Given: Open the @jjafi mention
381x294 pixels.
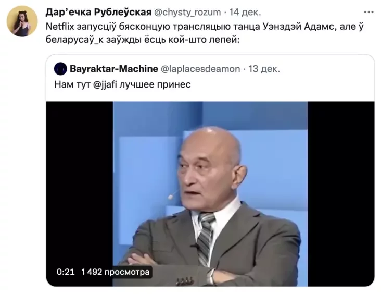Looking at the screenshot, I should pyautogui.click(x=105, y=84).
